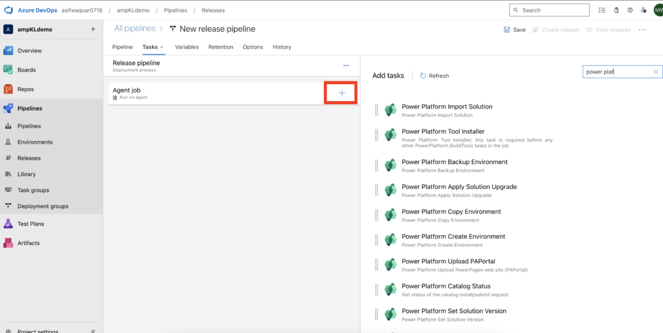Click Create release button
The width and height of the screenshot is (663, 333).
pos(556,30)
